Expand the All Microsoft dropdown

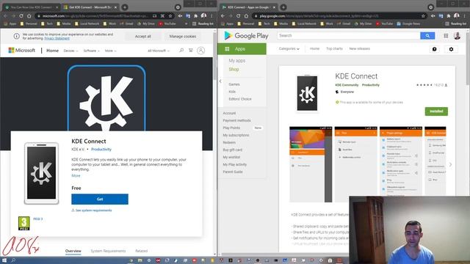pyautogui.click(x=159, y=51)
